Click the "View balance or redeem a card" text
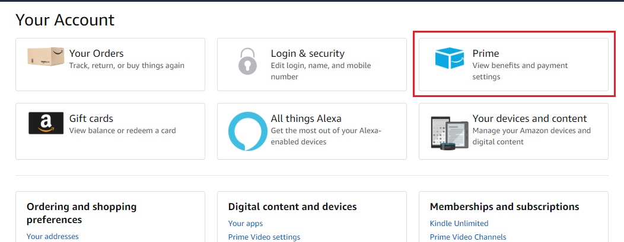This screenshot has height=242, width=624. click(122, 131)
